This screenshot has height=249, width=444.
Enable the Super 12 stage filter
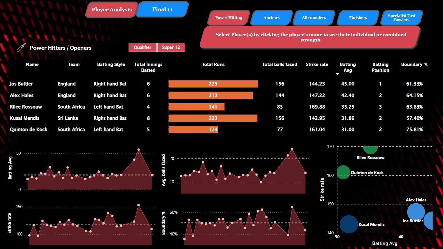171,47
